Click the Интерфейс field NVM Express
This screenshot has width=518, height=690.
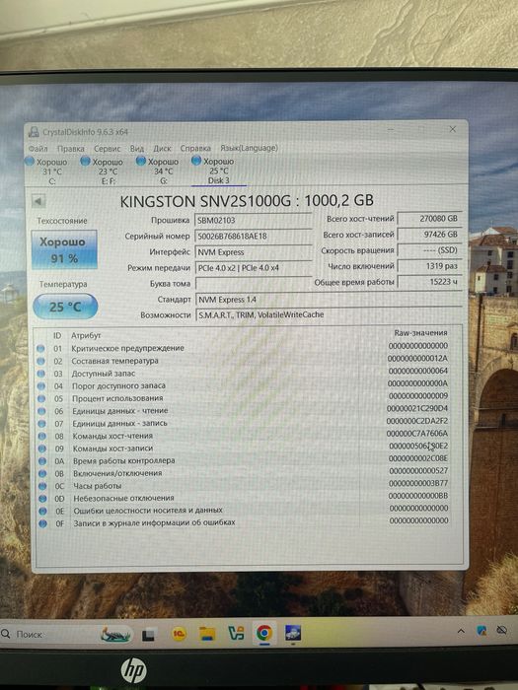coord(253,252)
